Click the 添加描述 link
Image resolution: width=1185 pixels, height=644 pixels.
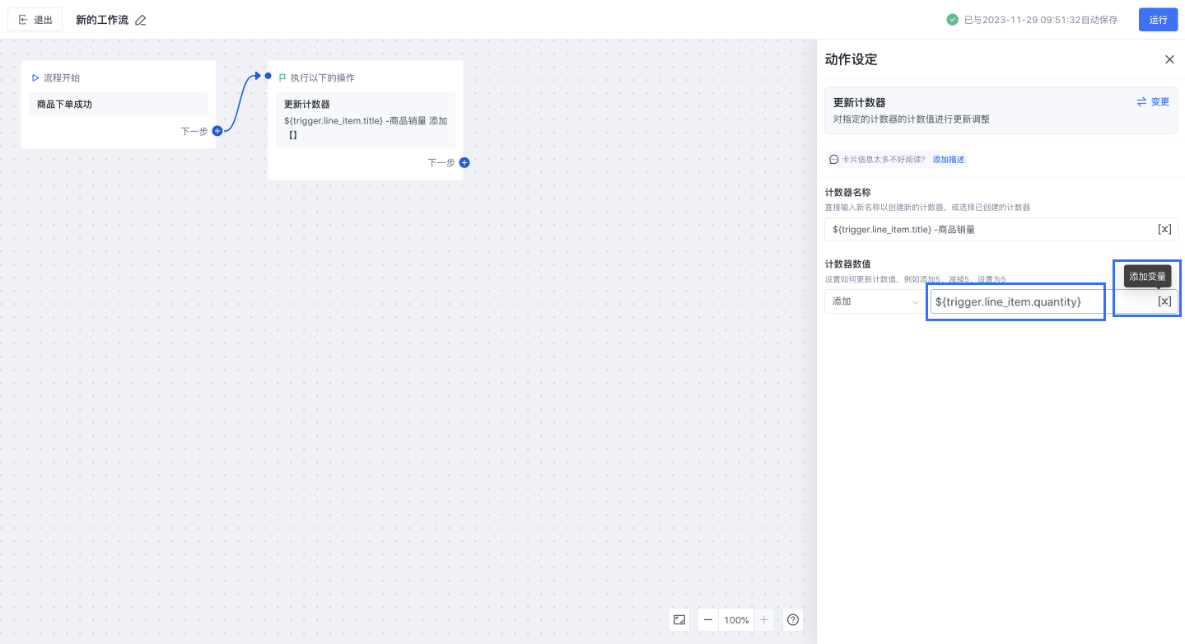coord(949,160)
